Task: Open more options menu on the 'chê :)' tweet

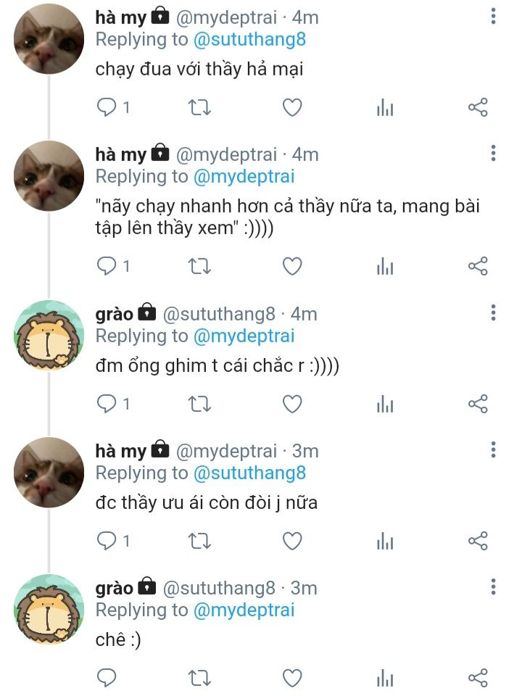Action: [493, 587]
